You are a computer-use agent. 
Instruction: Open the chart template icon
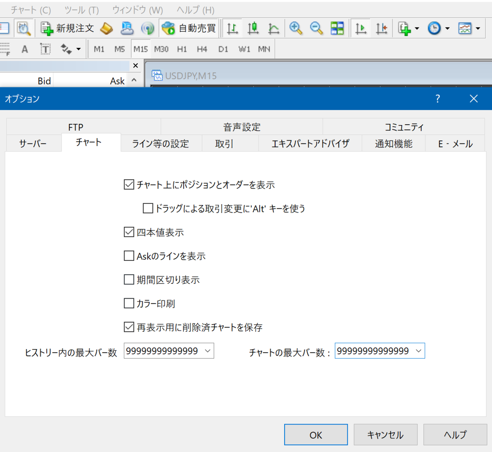pos(465,28)
